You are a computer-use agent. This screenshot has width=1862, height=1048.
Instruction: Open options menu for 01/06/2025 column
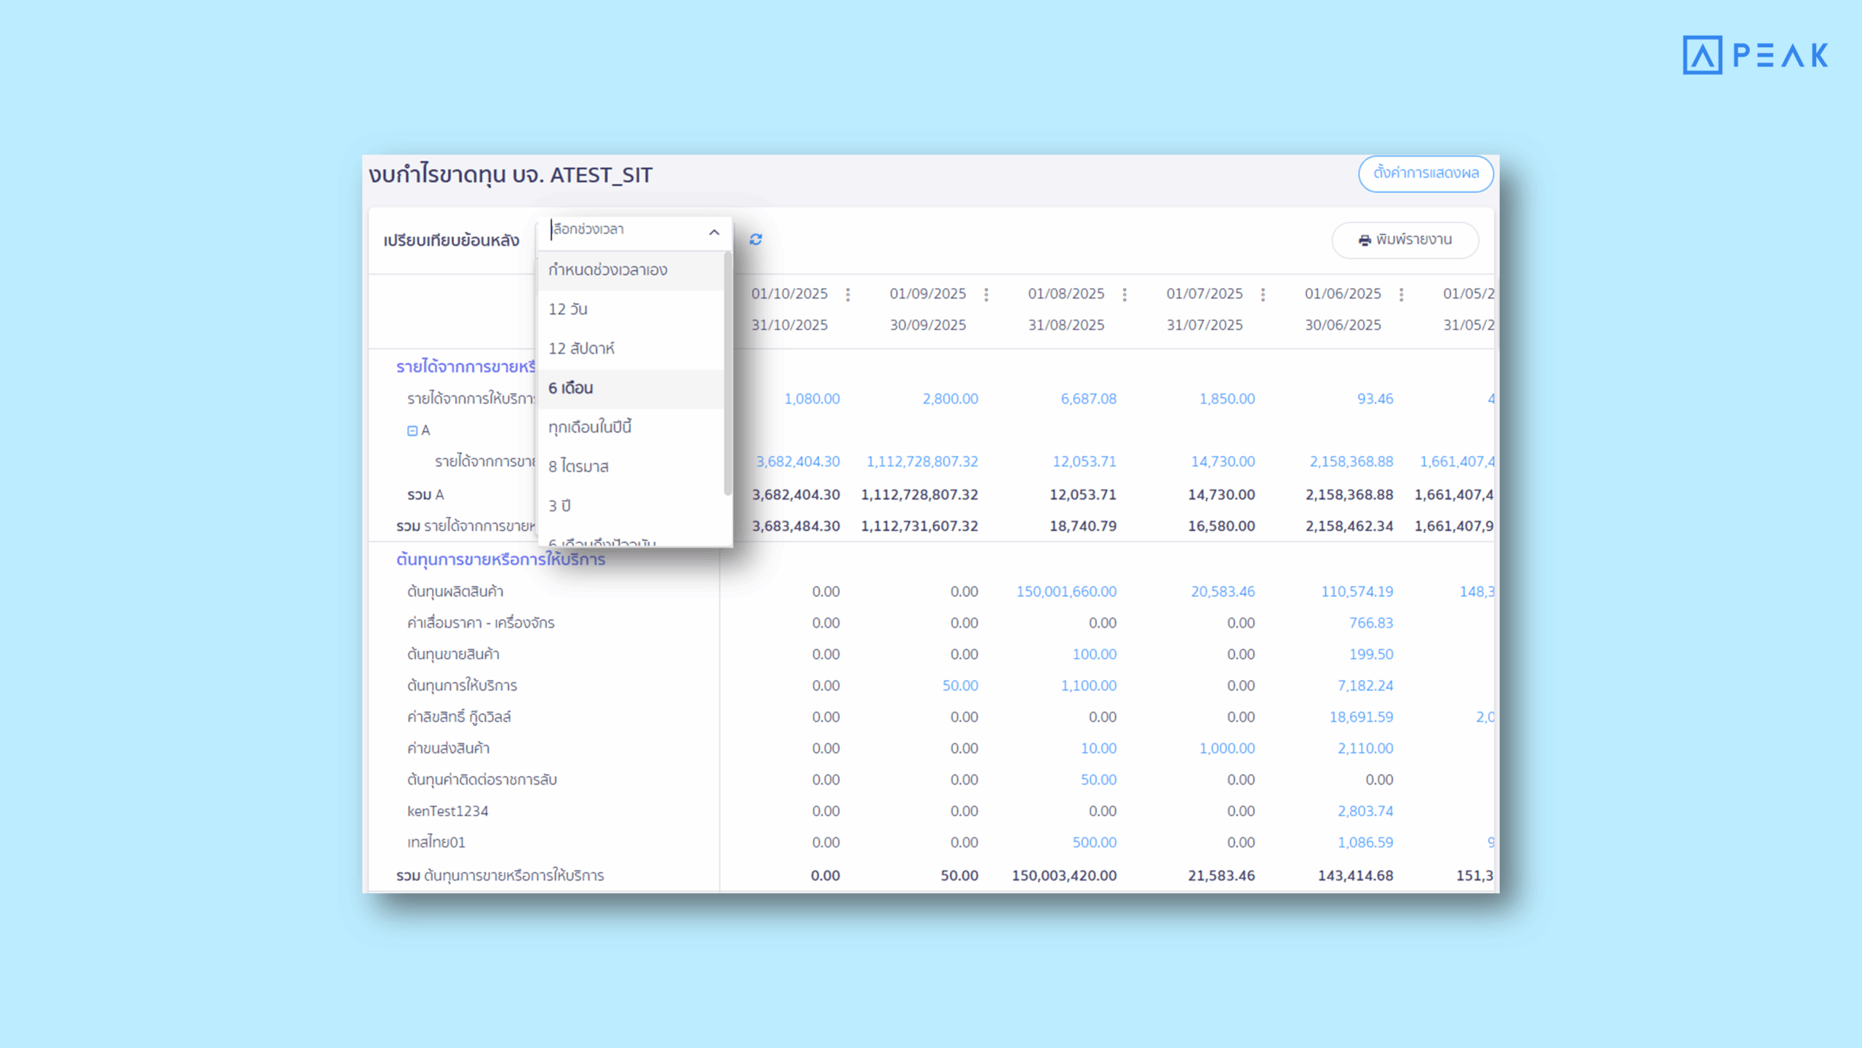(1401, 295)
